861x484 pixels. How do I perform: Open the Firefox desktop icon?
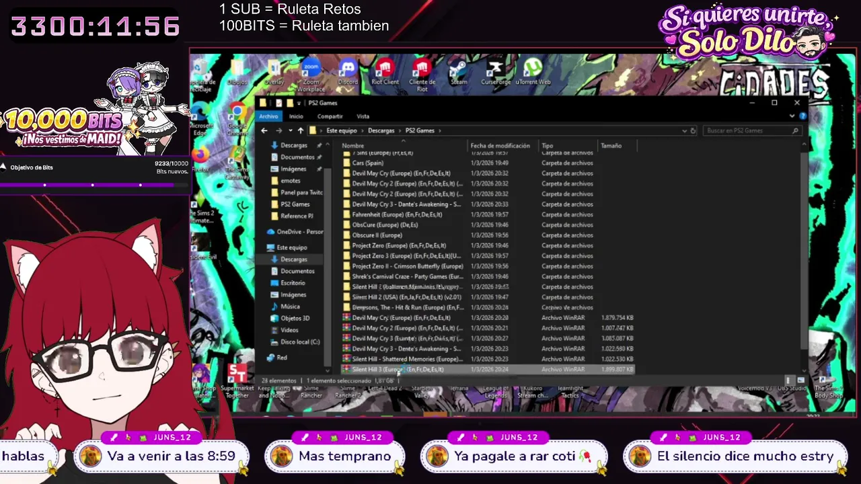coord(200,159)
